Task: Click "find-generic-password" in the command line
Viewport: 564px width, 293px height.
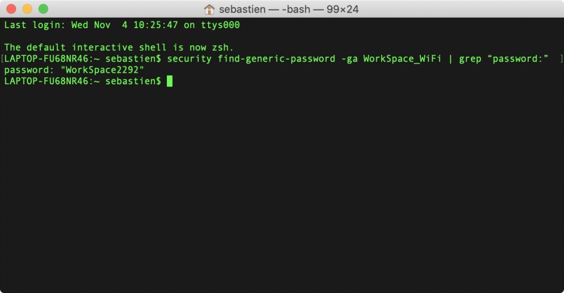Action: click(x=276, y=59)
